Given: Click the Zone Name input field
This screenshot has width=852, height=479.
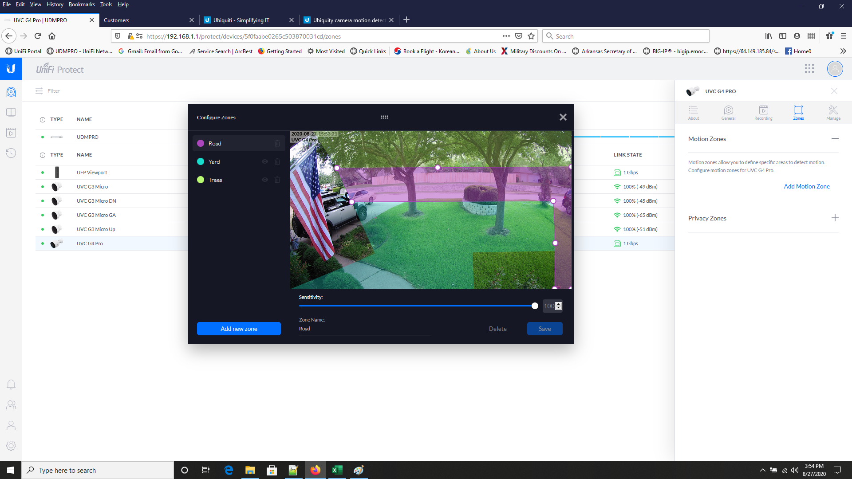Looking at the screenshot, I should click(x=364, y=328).
